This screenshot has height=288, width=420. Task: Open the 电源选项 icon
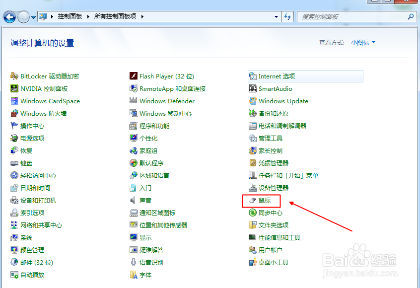pos(14,138)
